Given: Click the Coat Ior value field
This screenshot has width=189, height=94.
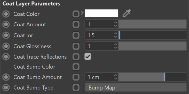Looking at the screenshot, I should click(101, 35).
